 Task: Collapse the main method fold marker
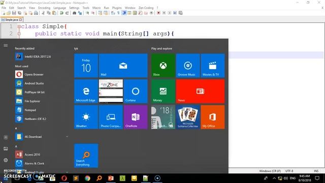19,34
